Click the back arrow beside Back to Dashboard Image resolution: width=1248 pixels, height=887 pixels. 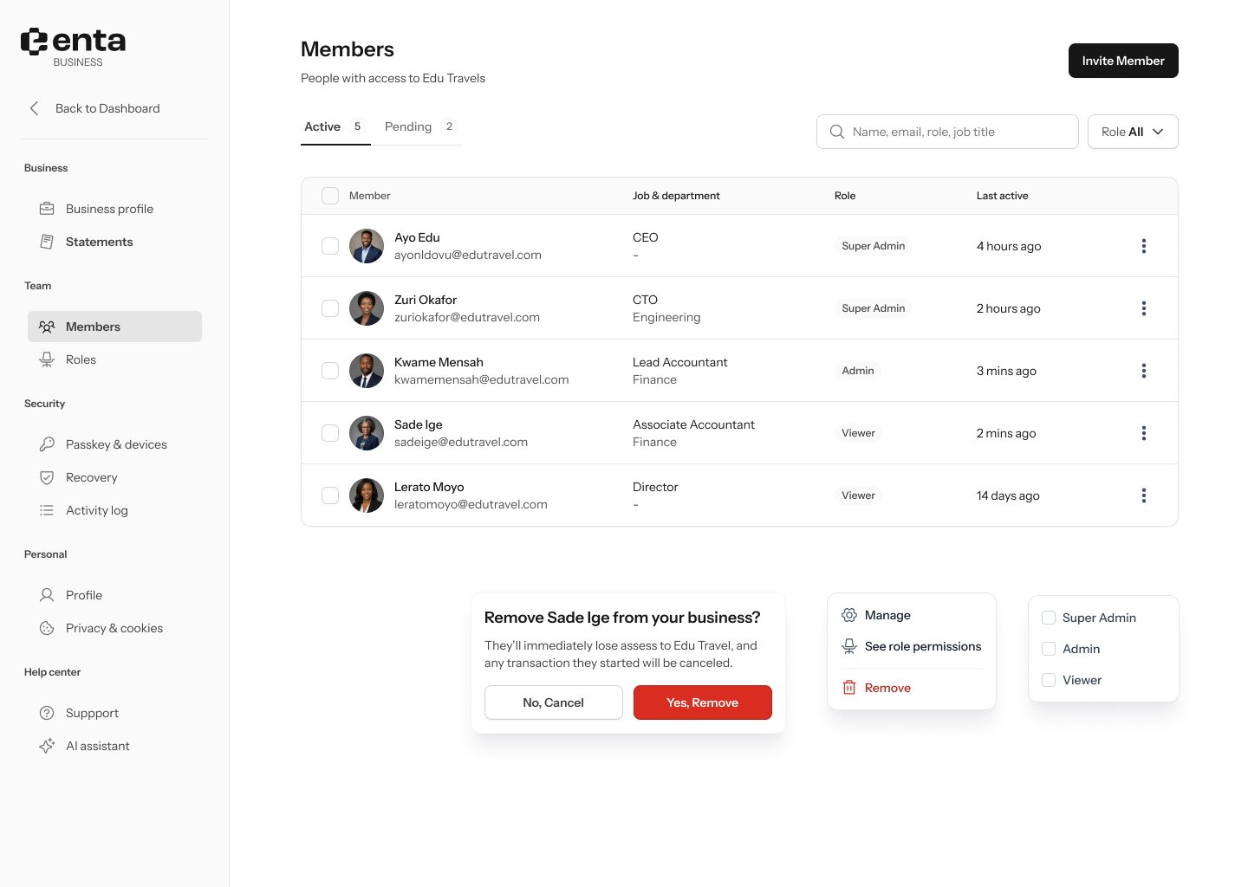click(x=35, y=108)
